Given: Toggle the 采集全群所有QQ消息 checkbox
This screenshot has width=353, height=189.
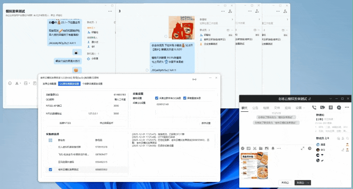Looking at the screenshot, I should click(x=157, y=98).
